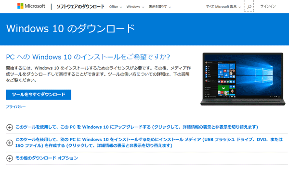Click the Microsoft wordmark text
Image resolution: width=289 pixels, height=180 pixels.
tap(35, 6)
